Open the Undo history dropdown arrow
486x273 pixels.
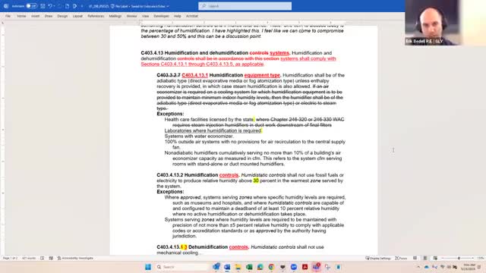[54, 6]
